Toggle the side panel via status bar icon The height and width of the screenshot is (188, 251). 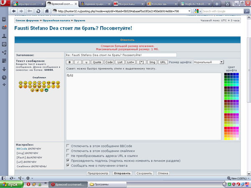4,178
